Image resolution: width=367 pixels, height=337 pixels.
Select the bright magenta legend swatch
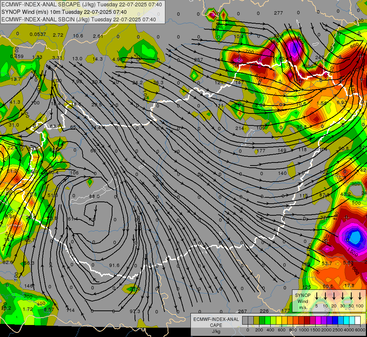[318, 321]
